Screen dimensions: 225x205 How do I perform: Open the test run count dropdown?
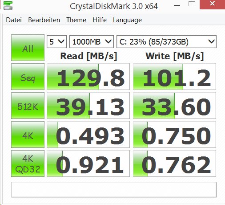pyautogui.click(x=56, y=42)
